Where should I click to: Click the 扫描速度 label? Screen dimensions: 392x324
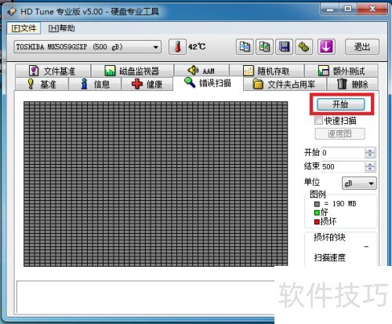coord(329,258)
